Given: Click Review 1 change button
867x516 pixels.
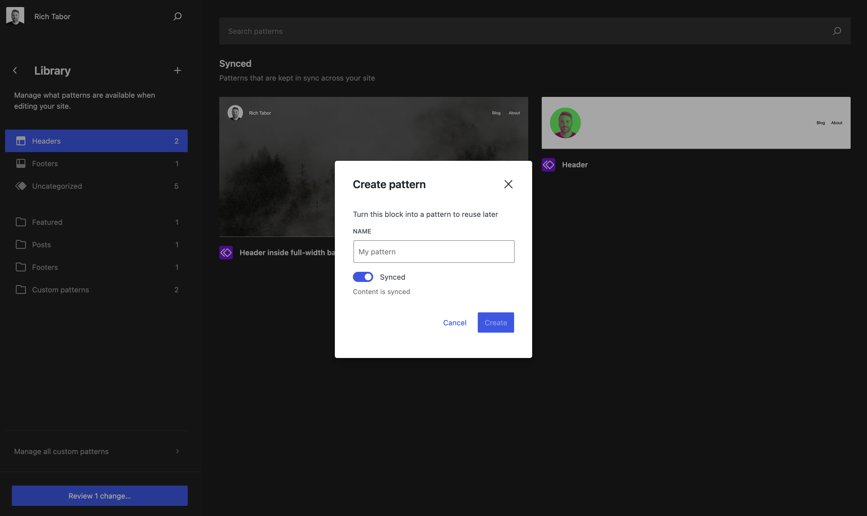Looking at the screenshot, I should [x=99, y=496].
